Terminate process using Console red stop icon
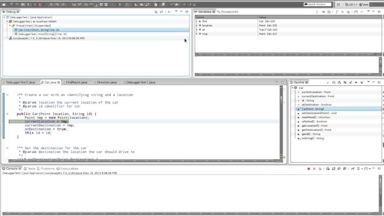This screenshot has width=384, height=216. 309,169
